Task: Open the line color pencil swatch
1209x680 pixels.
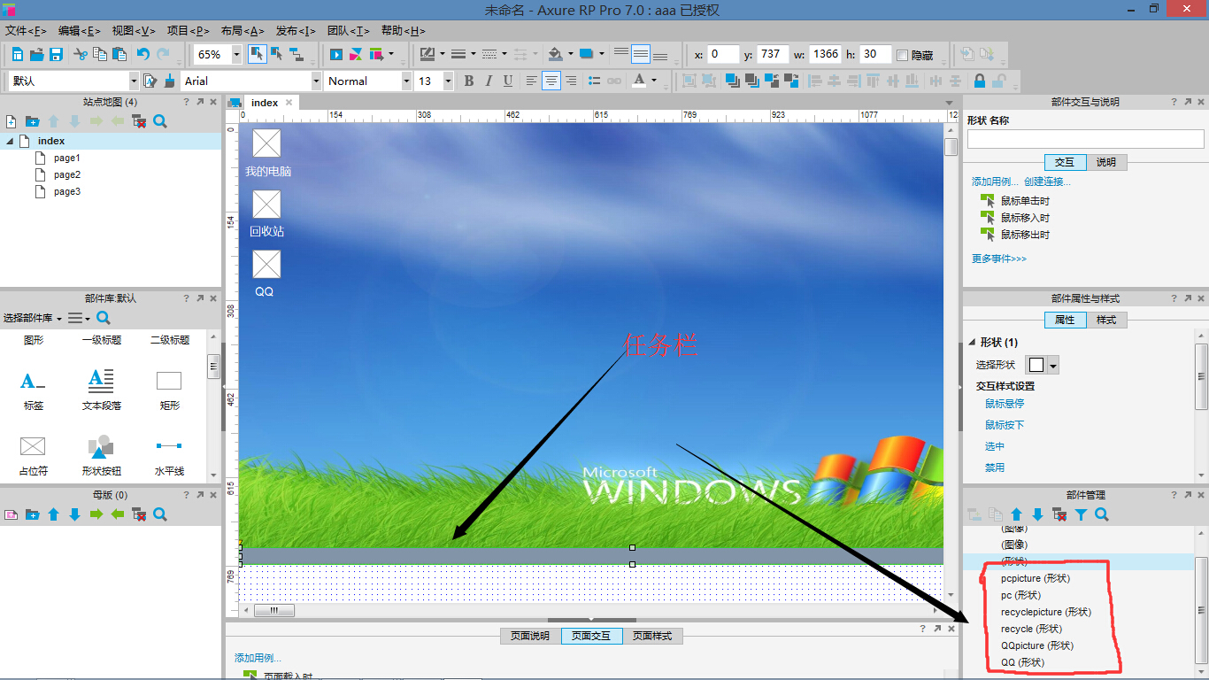Action: (x=427, y=54)
